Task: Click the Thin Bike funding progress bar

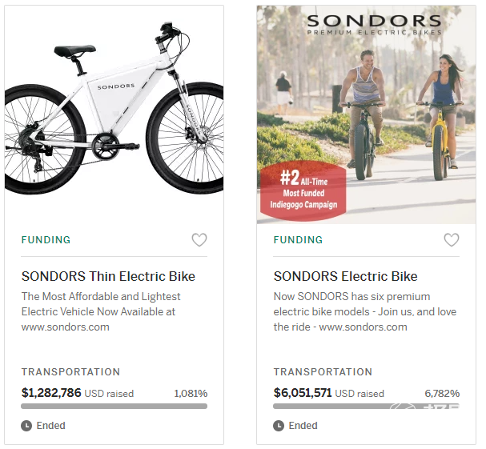Action: click(x=114, y=407)
